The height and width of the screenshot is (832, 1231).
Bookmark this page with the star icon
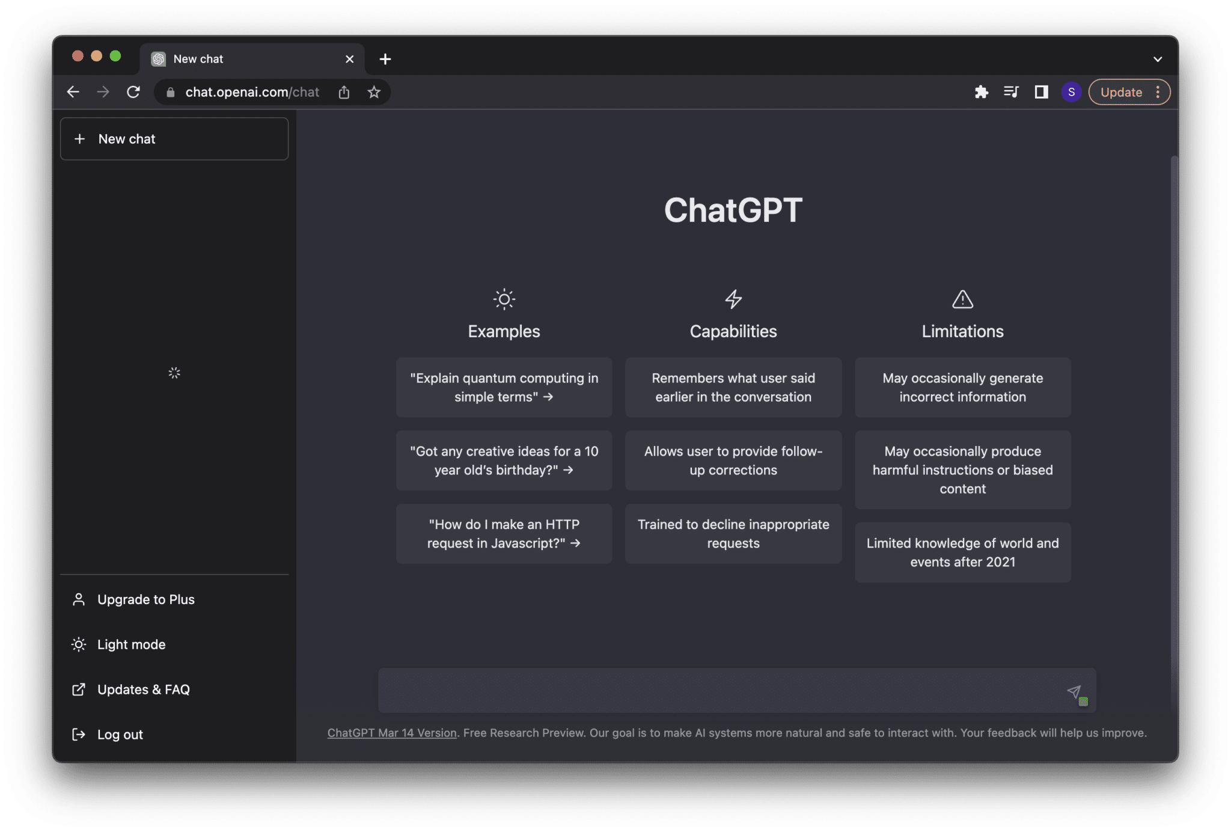tap(374, 92)
